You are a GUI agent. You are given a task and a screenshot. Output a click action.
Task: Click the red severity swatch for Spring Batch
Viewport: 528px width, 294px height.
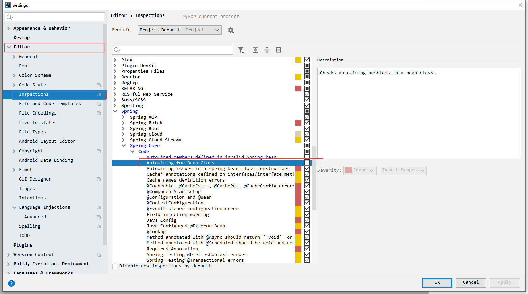(298, 123)
